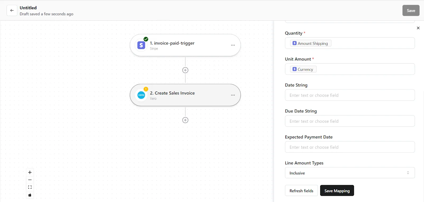
Task: Click the 'Draft saved a few seconds ago' text
Action: [46, 14]
